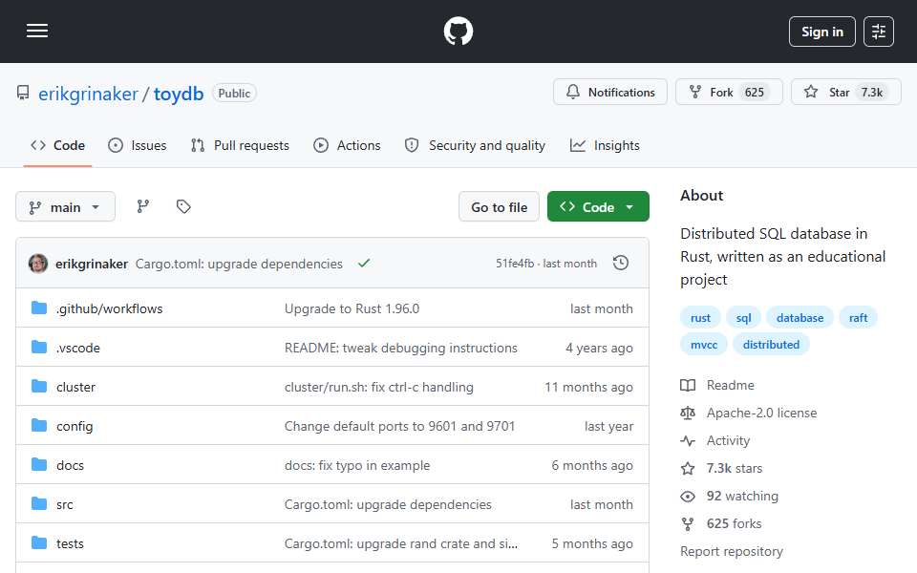The width and height of the screenshot is (917, 573).
Task: Open the toydb repository link
Action: click(179, 94)
